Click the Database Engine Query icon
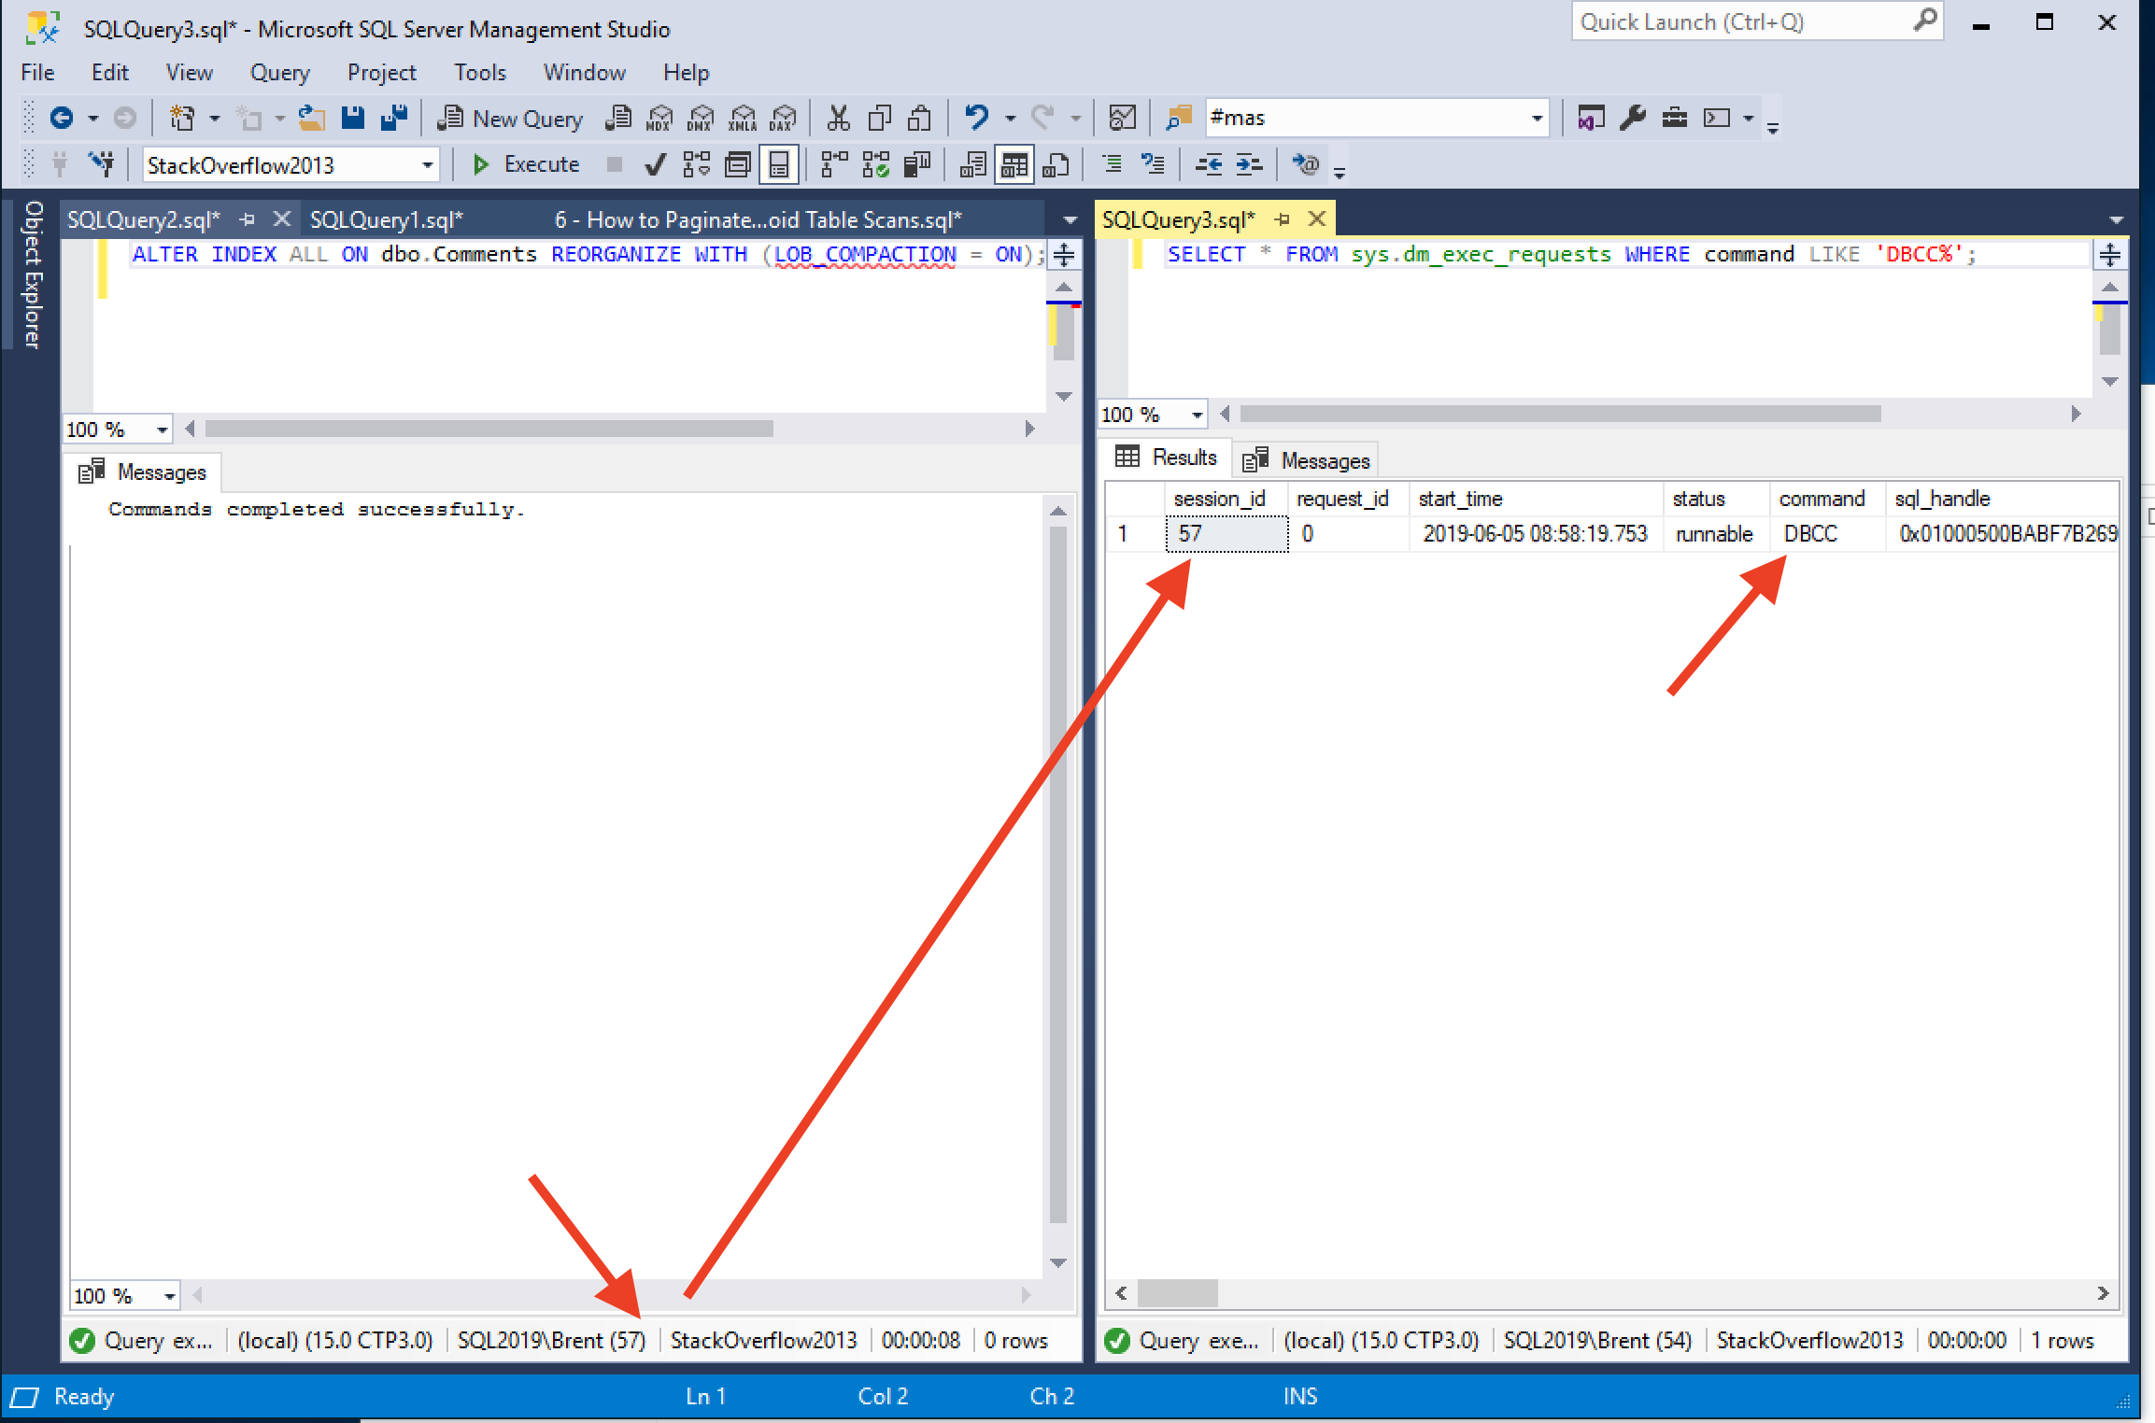The image size is (2155, 1423). click(617, 118)
